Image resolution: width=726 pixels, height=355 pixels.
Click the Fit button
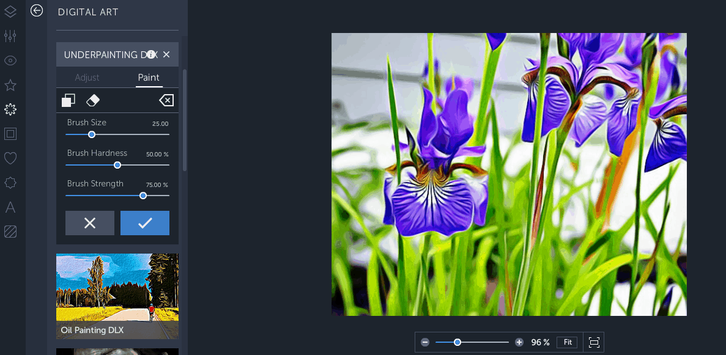click(567, 343)
